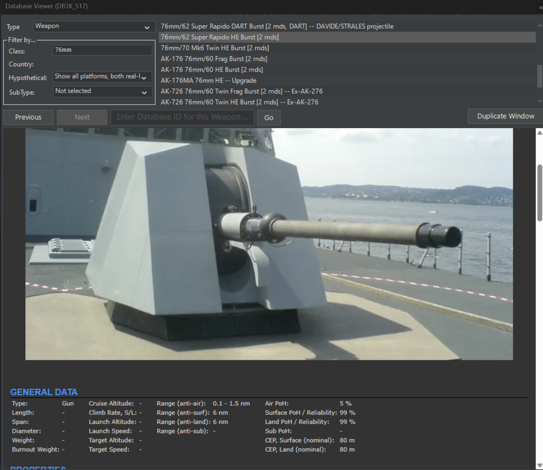
Task: Click the Go button
Action: pos(269,118)
